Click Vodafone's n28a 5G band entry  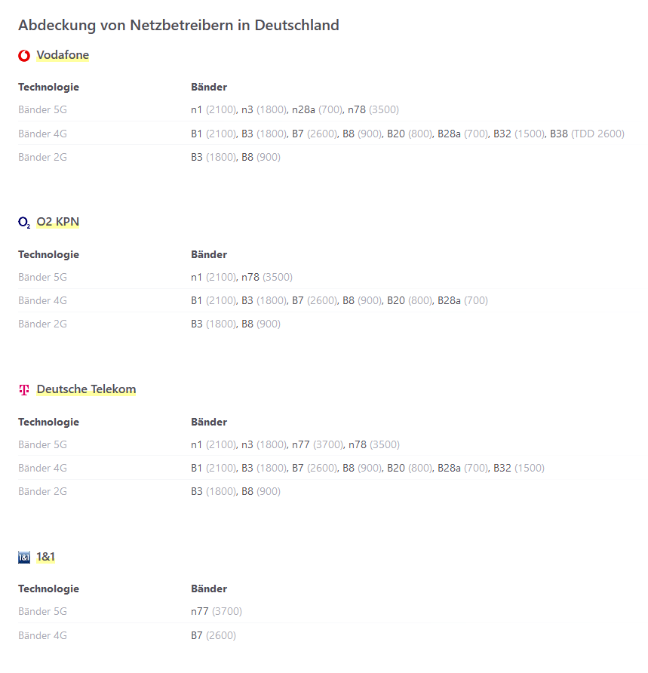tap(317, 110)
